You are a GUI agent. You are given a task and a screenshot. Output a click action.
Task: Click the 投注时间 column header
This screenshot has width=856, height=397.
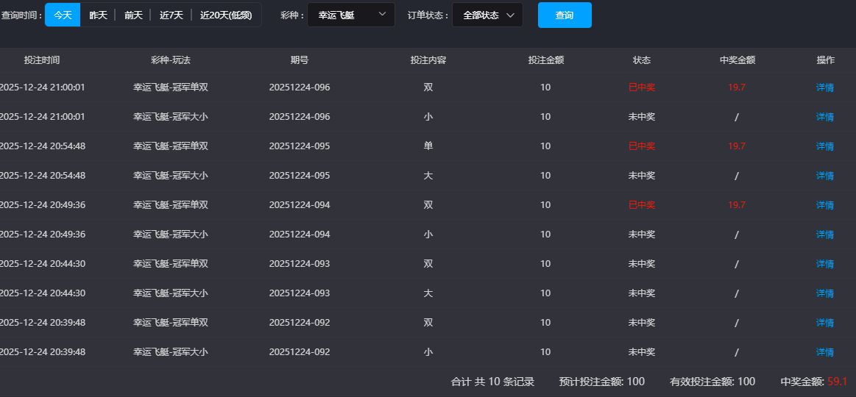click(42, 60)
